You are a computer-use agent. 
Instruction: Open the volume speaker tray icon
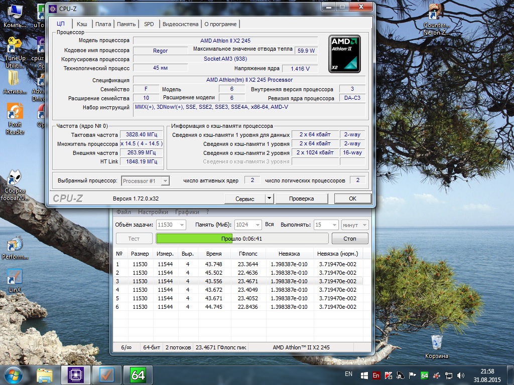coord(461,375)
